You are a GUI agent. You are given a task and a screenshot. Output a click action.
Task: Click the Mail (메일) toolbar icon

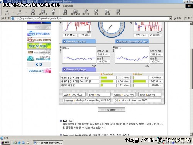108,12
